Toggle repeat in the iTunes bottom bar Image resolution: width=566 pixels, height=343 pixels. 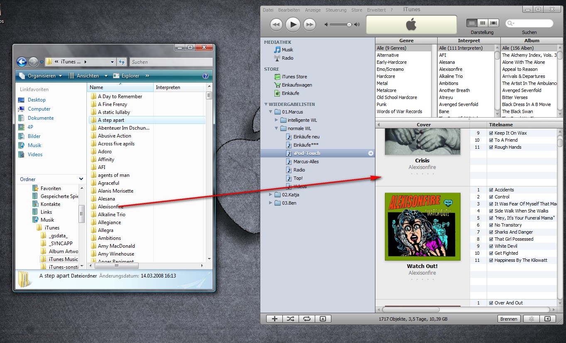(x=307, y=319)
